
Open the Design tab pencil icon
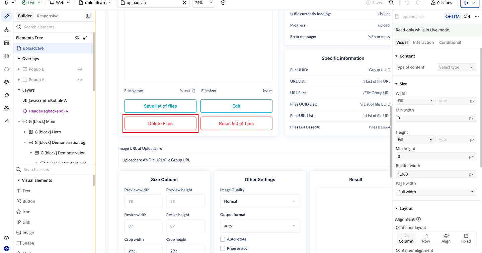[6, 16]
